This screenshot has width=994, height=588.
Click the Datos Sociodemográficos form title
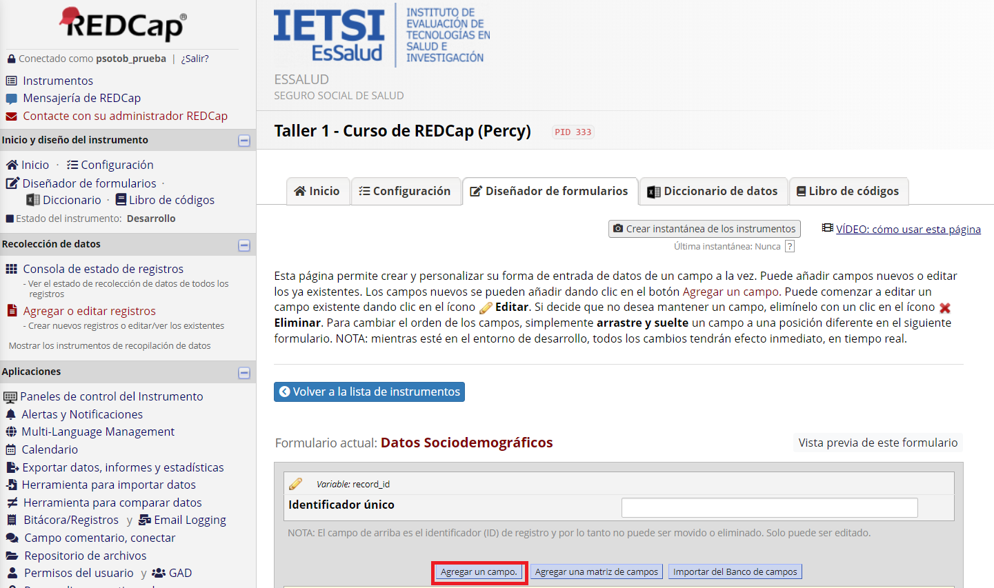point(467,443)
